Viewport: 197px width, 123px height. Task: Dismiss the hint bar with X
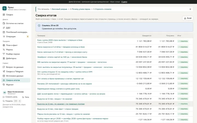click(x=190, y=9)
